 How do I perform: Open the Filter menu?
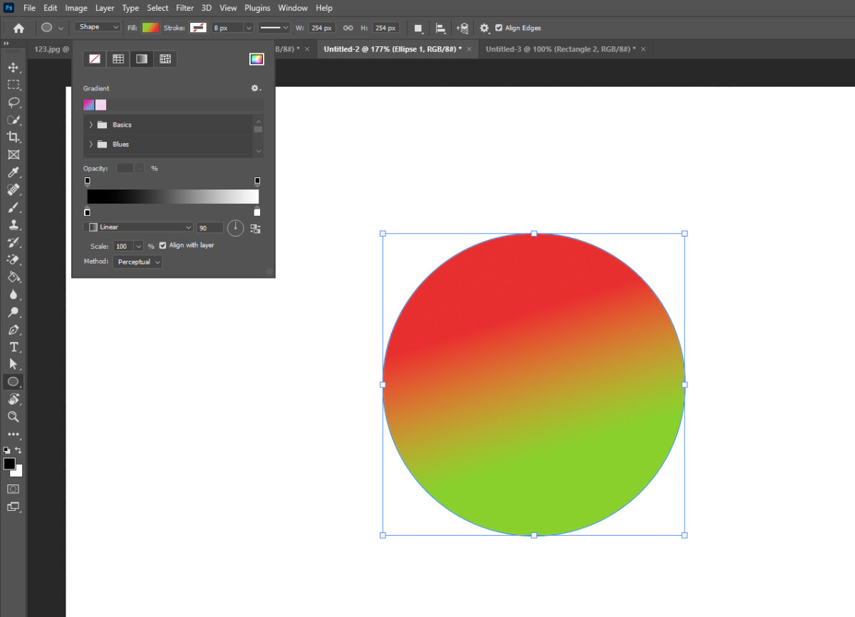tap(185, 8)
